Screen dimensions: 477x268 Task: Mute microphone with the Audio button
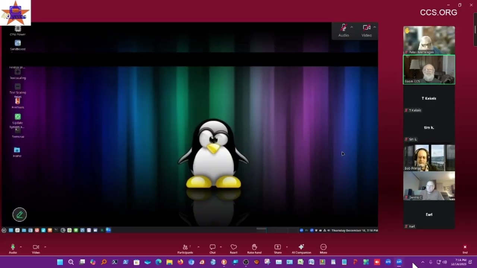tap(13, 249)
